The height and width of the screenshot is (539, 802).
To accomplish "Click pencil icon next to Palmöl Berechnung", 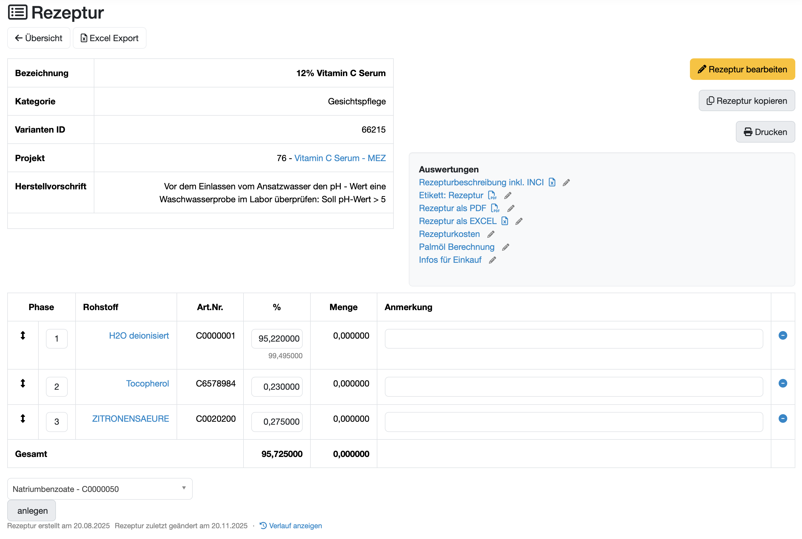I will (x=505, y=247).
